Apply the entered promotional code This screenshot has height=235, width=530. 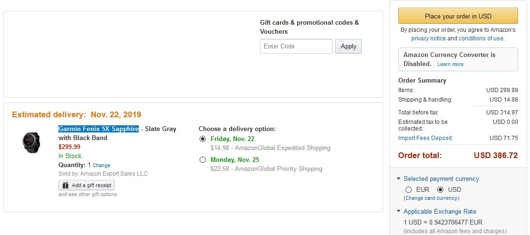(x=348, y=47)
